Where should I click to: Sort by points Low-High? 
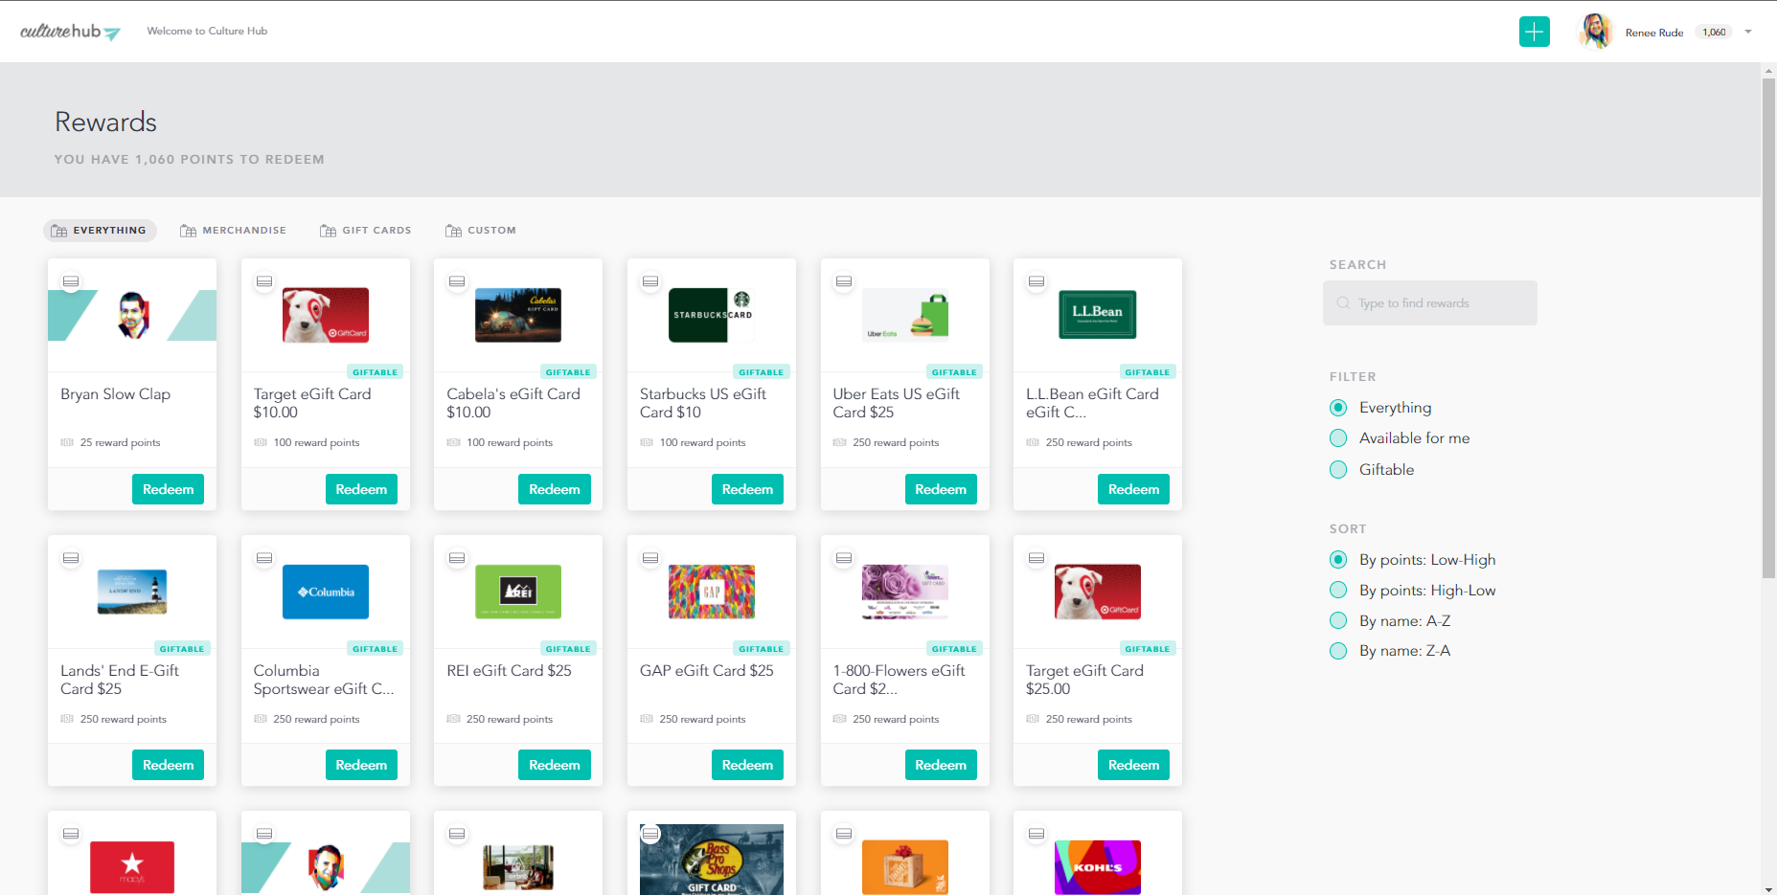1412,560
